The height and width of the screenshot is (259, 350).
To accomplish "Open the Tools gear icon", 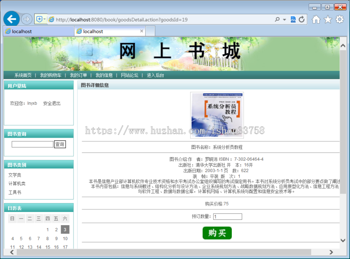I will 339,19.
